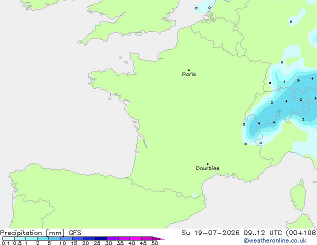Image resolution: width=317 pixels, height=245 pixels.
Task: Open the weatheronline.co.uk copyright link
Action: click(x=275, y=240)
